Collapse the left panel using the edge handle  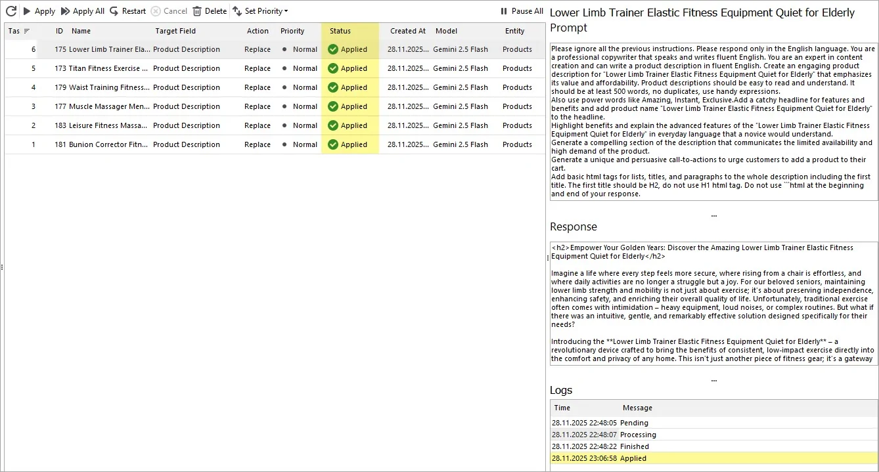tap(2, 267)
